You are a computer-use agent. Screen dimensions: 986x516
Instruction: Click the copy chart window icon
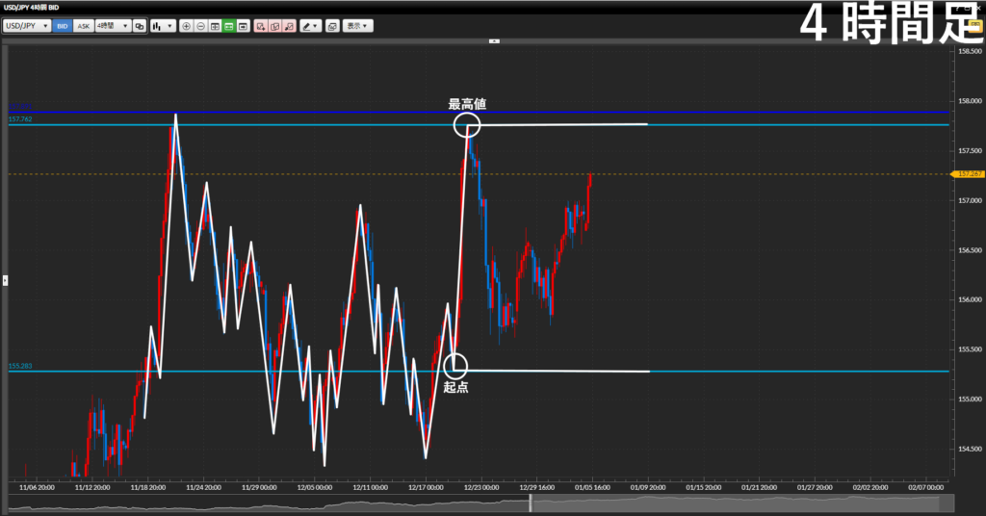point(332,26)
